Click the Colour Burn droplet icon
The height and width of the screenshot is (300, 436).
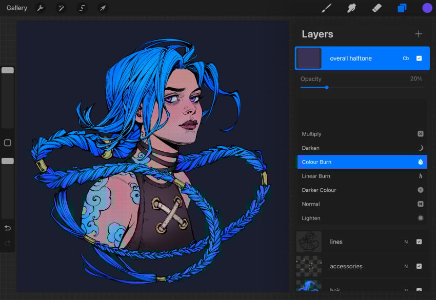tap(421, 162)
